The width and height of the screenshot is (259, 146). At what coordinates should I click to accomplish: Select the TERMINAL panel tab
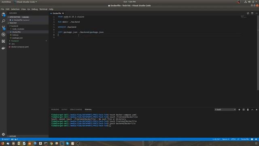[88, 109]
